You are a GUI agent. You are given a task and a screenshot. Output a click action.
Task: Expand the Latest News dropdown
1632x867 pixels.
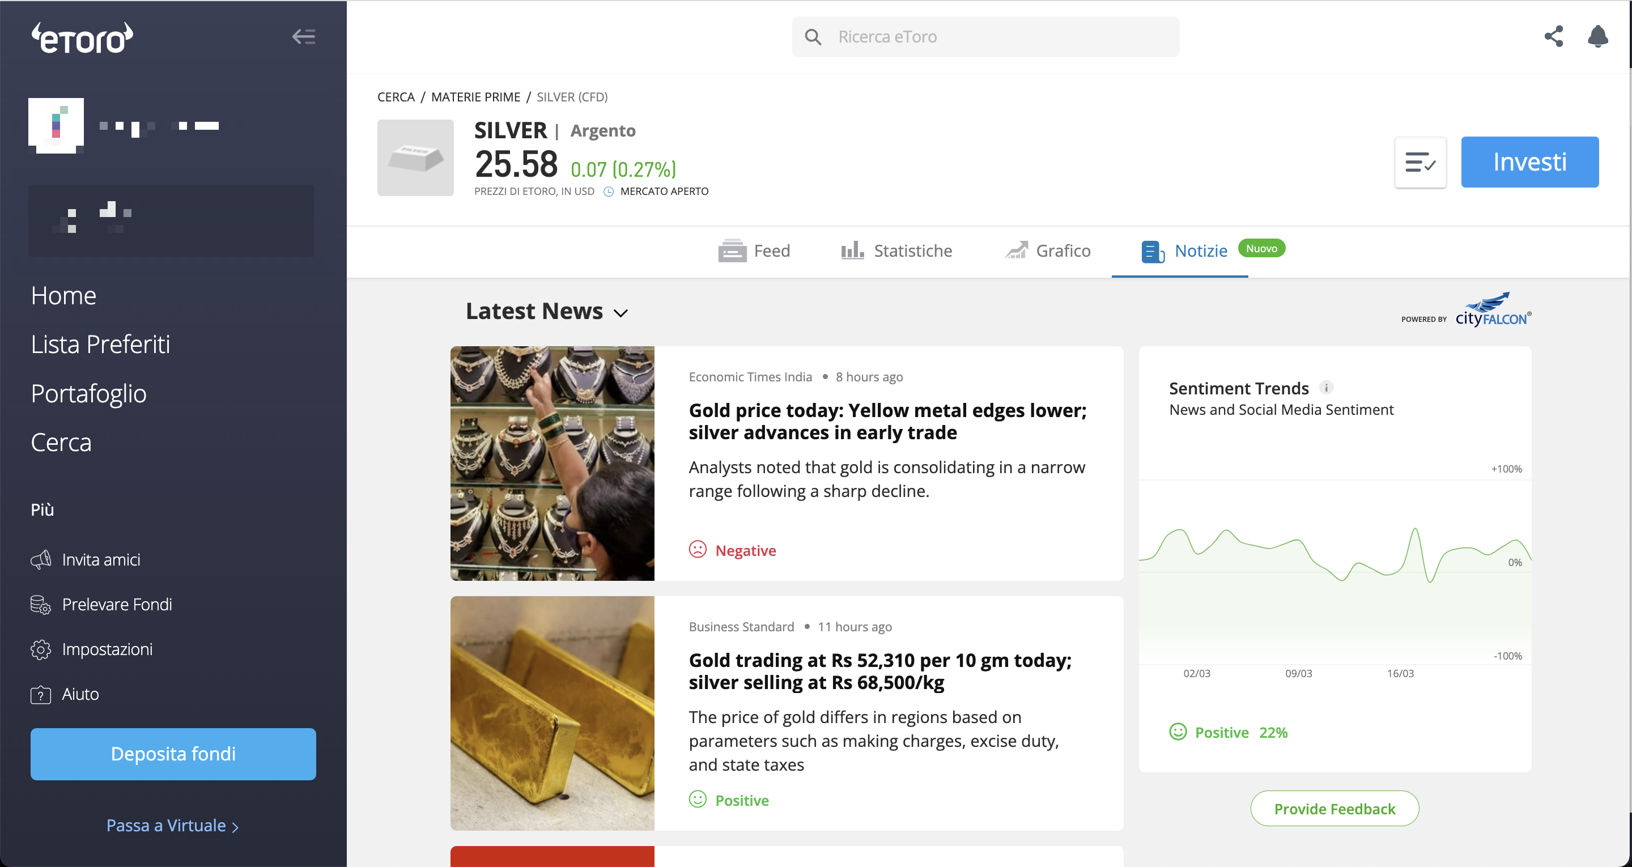547,311
